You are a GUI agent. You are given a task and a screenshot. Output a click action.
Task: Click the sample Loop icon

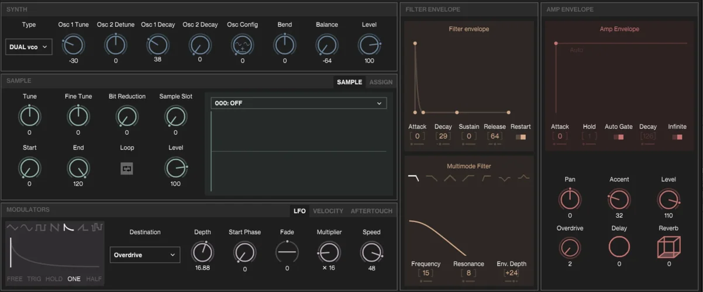[x=127, y=169]
